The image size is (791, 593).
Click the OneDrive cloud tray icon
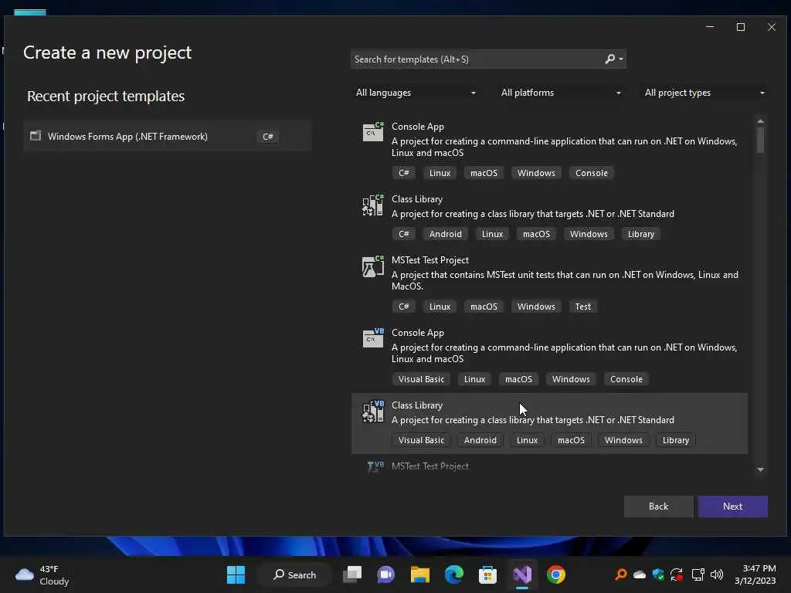click(640, 574)
